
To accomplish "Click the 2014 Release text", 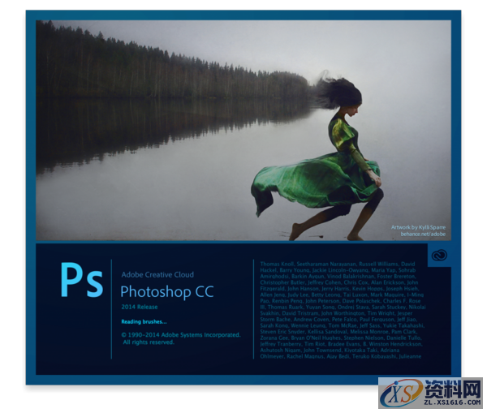I will click(140, 307).
